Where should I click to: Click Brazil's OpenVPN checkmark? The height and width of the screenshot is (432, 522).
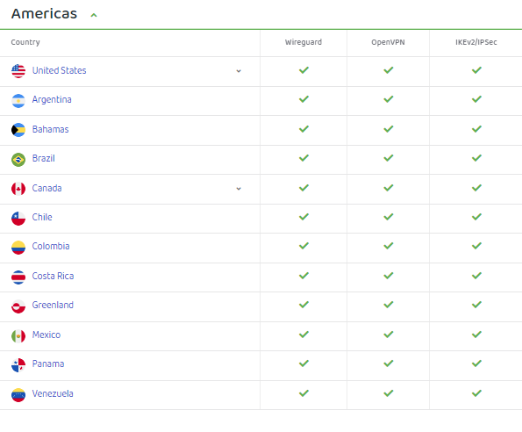coord(389,158)
